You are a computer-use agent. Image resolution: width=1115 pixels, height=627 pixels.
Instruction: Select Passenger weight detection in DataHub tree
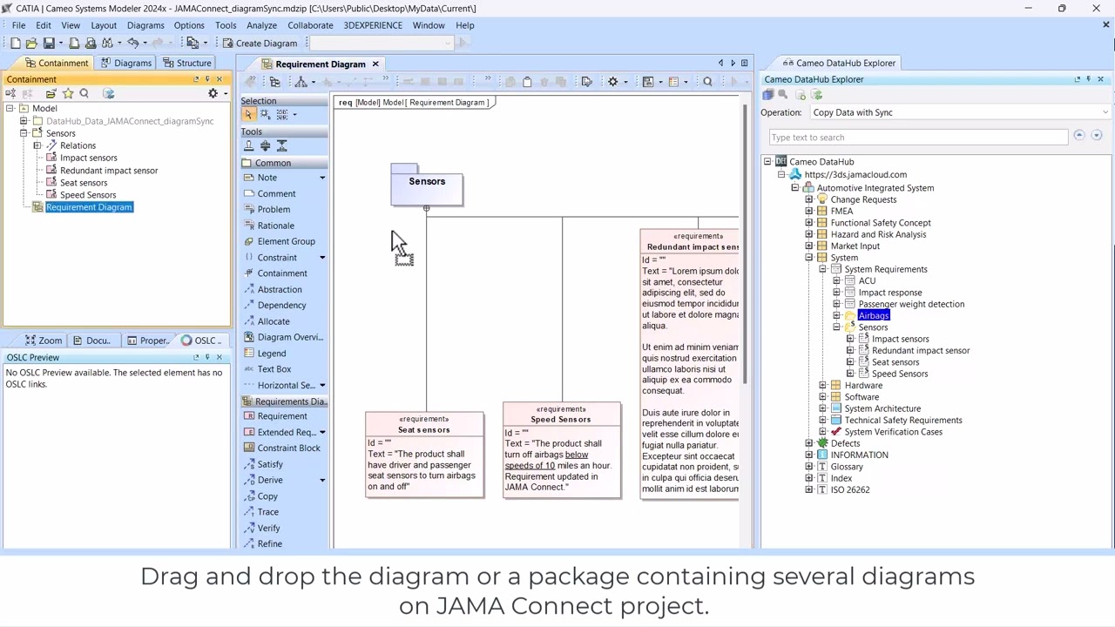911,304
